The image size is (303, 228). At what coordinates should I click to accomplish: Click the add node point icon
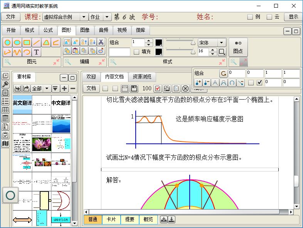pyautogui.click(x=198, y=83)
